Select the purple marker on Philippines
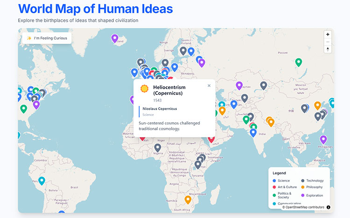 [x=323, y=140]
